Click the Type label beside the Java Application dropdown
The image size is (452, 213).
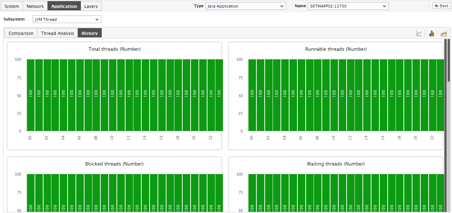tap(199, 6)
